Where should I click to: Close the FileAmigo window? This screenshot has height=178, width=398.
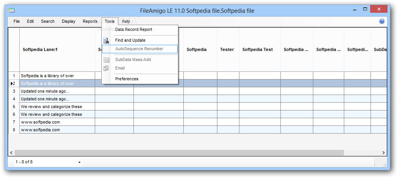[x=379, y=9]
